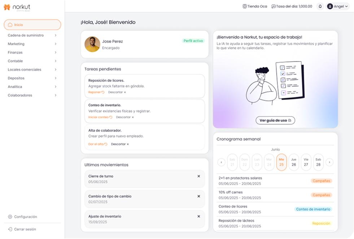The image size is (354, 239).
Task: Click the Ver guía de uso button
Action: [275, 120]
